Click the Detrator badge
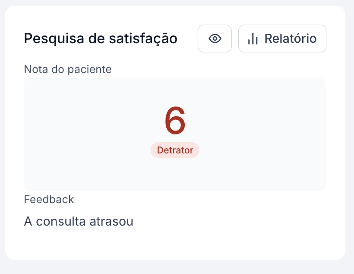Viewport: 354px width, 274px height. pyautogui.click(x=175, y=150)
